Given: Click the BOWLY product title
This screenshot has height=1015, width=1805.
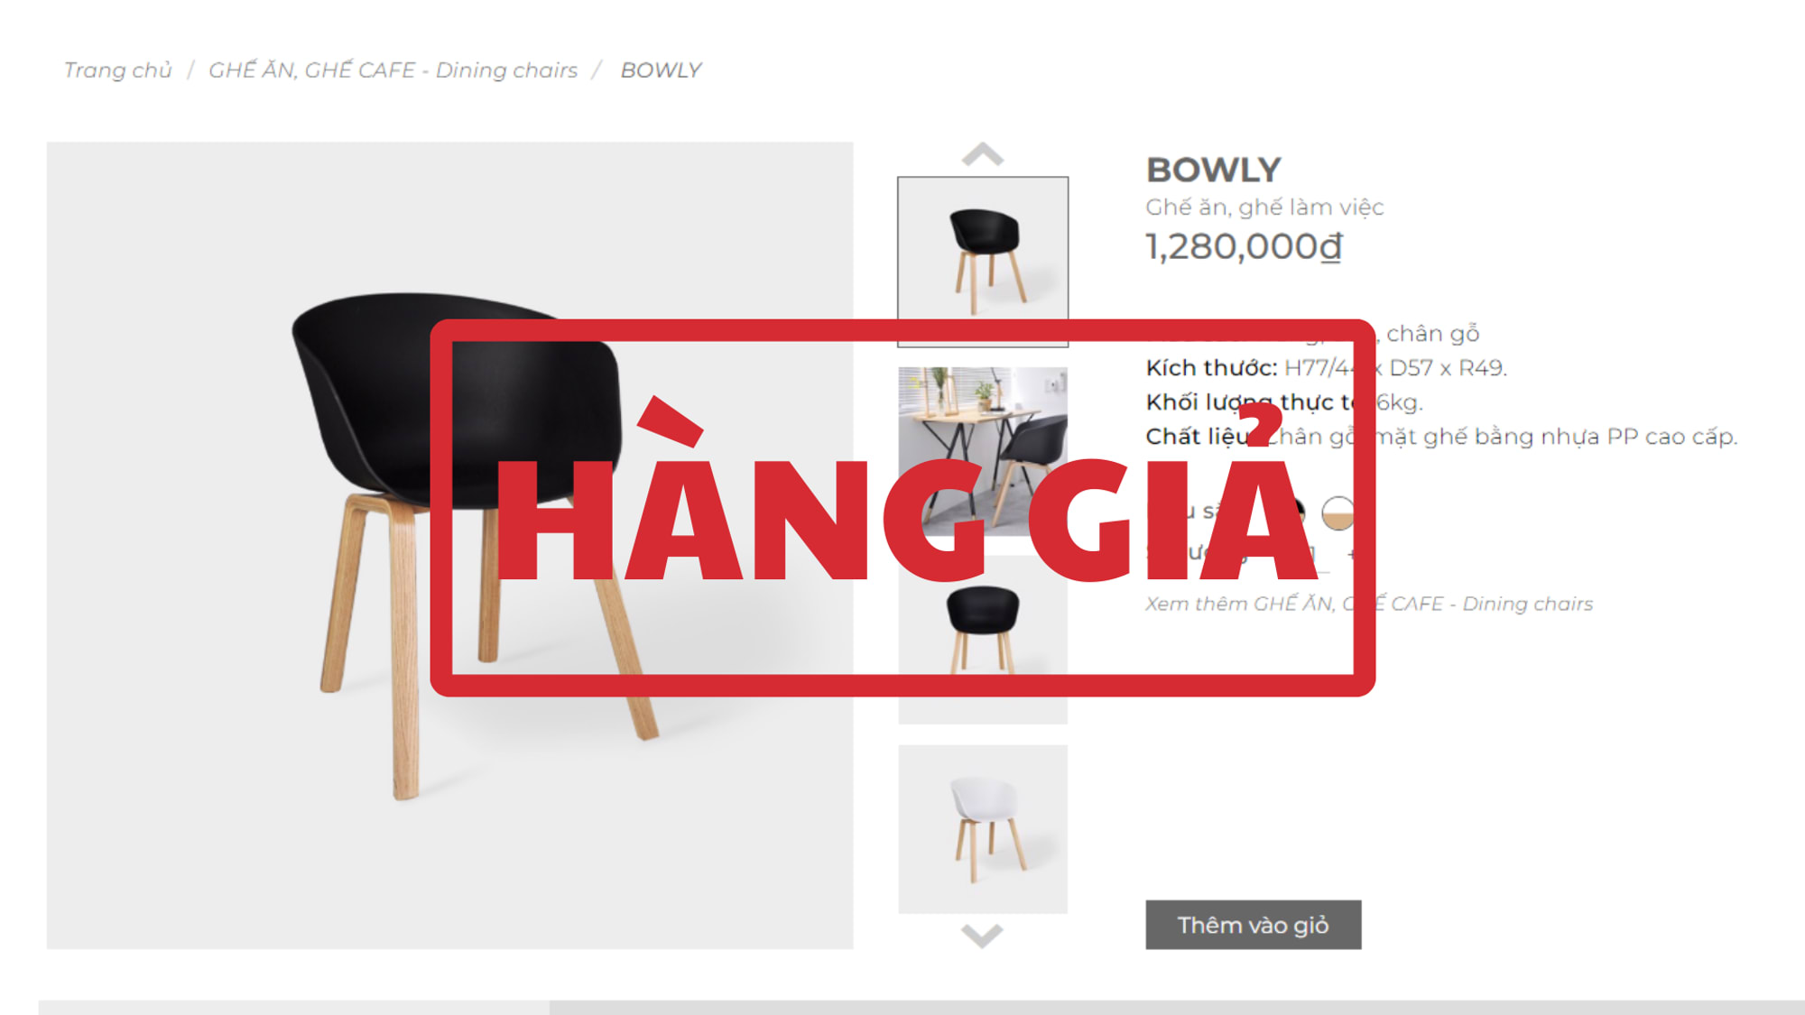Looking at the screenshot, I should [1214, 170].
